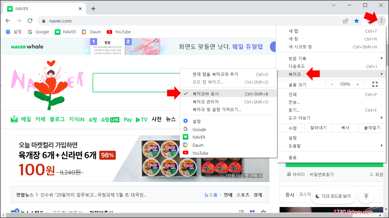
Task: Open 지식iN link on Naver
Action: pos(77,119)
